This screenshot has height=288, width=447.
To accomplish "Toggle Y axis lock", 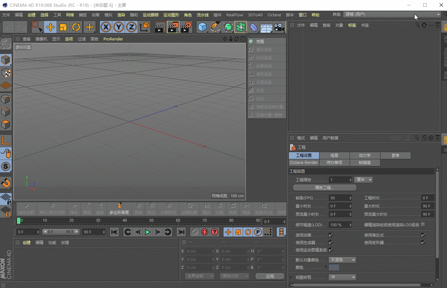I will [x=118, y=27].
